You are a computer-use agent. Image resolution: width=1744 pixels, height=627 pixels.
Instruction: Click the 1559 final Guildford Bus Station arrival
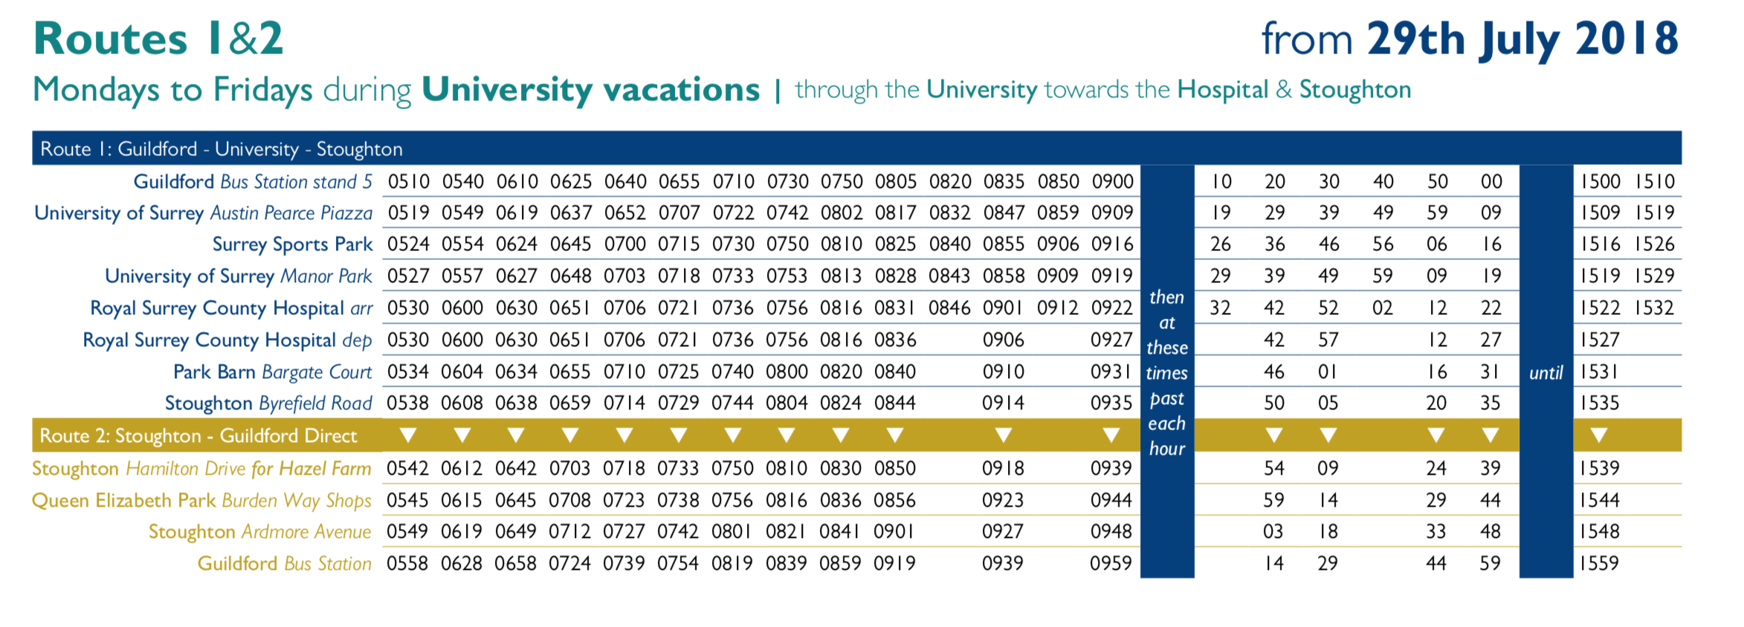pyautogui.click(x=1599, y=563)
